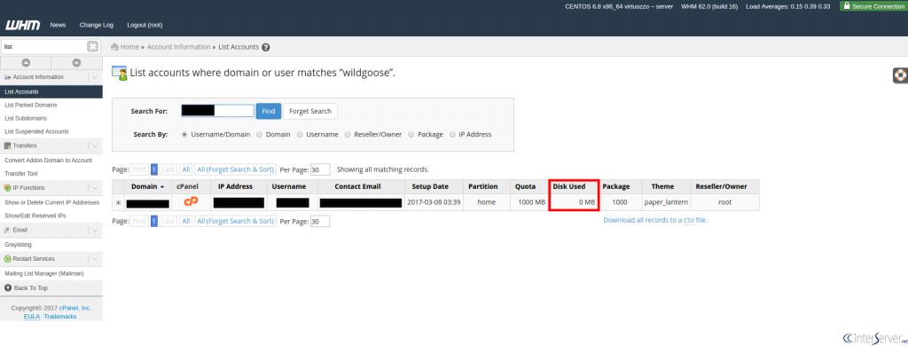Collapse the Transfers section

[x=95, y=146]
